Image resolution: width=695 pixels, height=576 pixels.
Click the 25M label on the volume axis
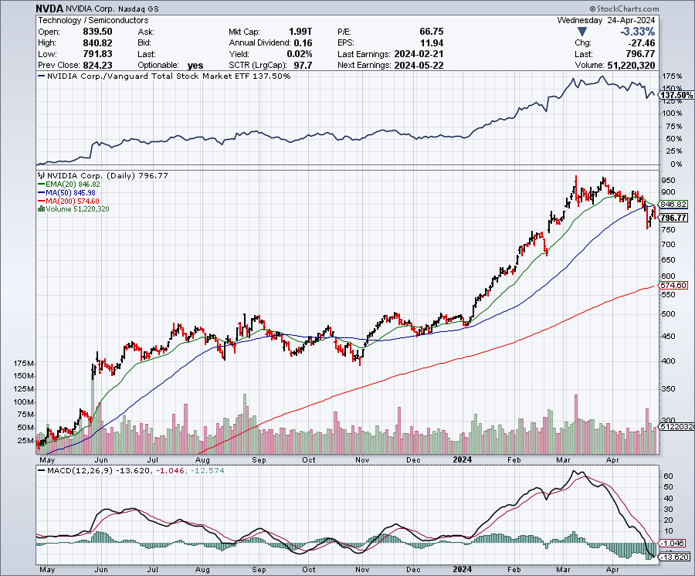point(25,440)
